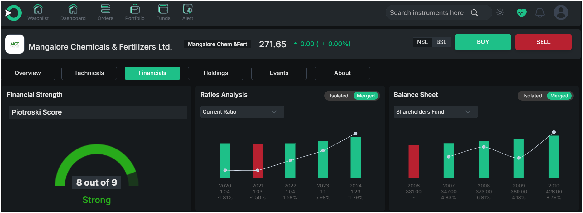This screenshot has height=213, width=583.
Task: Click the green price-up arrow indicator
Action: 295,43
